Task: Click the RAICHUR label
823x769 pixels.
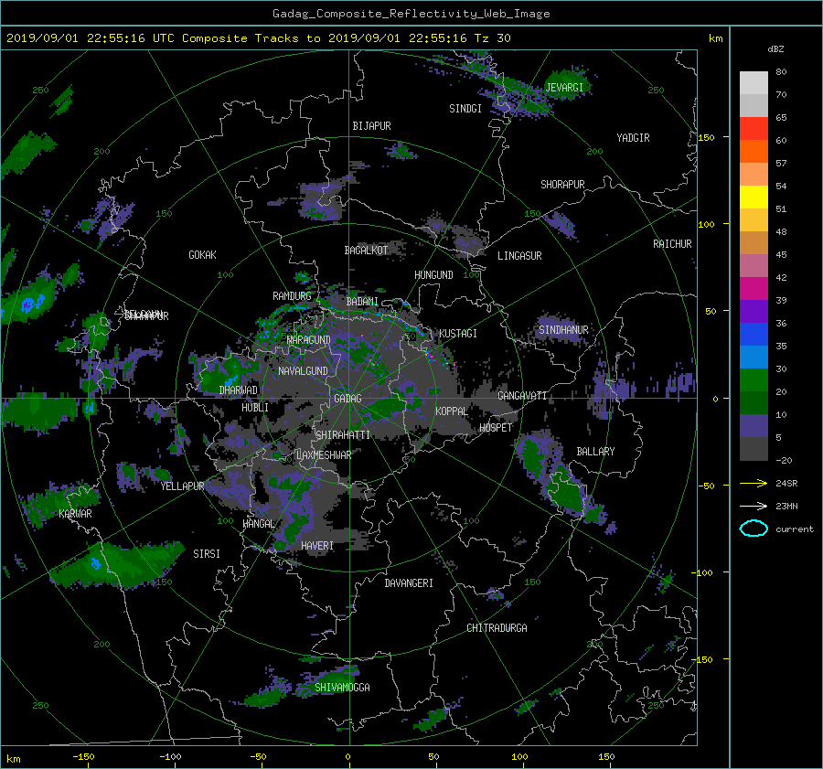Action: 672,244
